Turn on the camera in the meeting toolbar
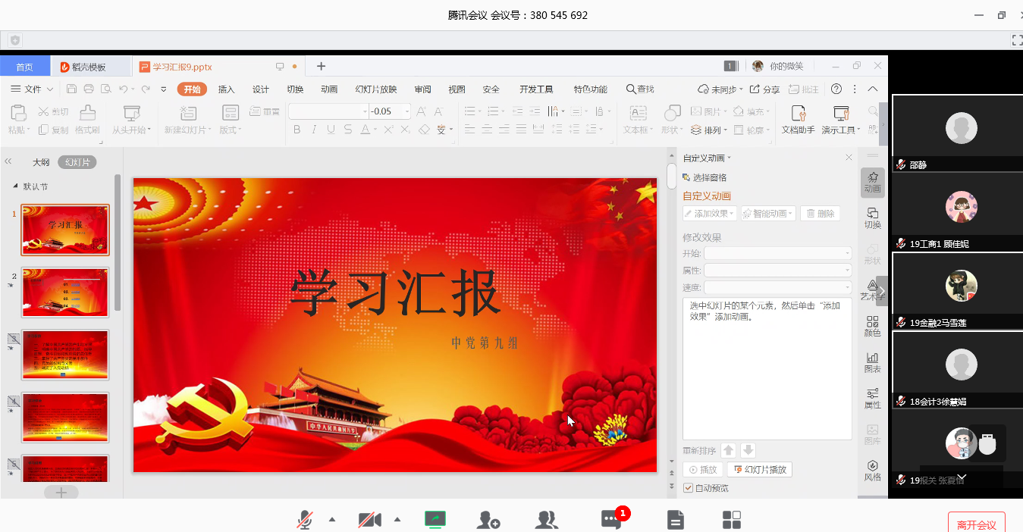Image resolution: width=1023 pixels, height=532 pixels. (x=369, y=519)
